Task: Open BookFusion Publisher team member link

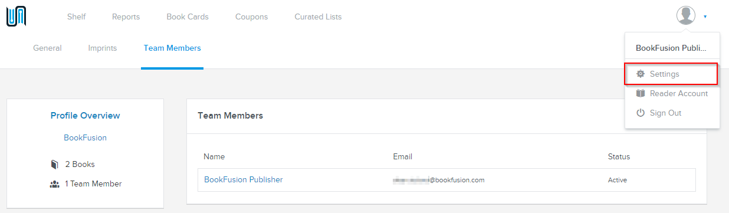Action: pyautogui.click(x=244, y=179)
